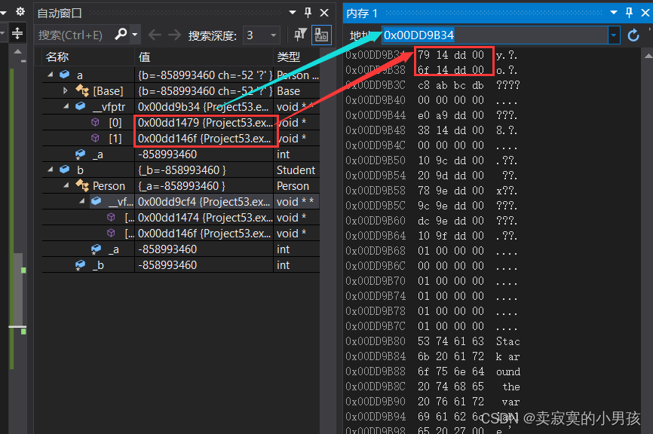Click the Memory 1 (内存 1) panel title

point(362,14)
